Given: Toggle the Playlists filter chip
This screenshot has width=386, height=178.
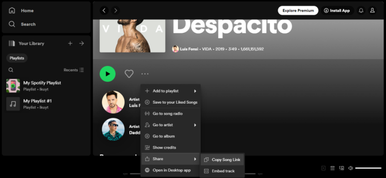Looking at the screenshot, I should [17, 58].
